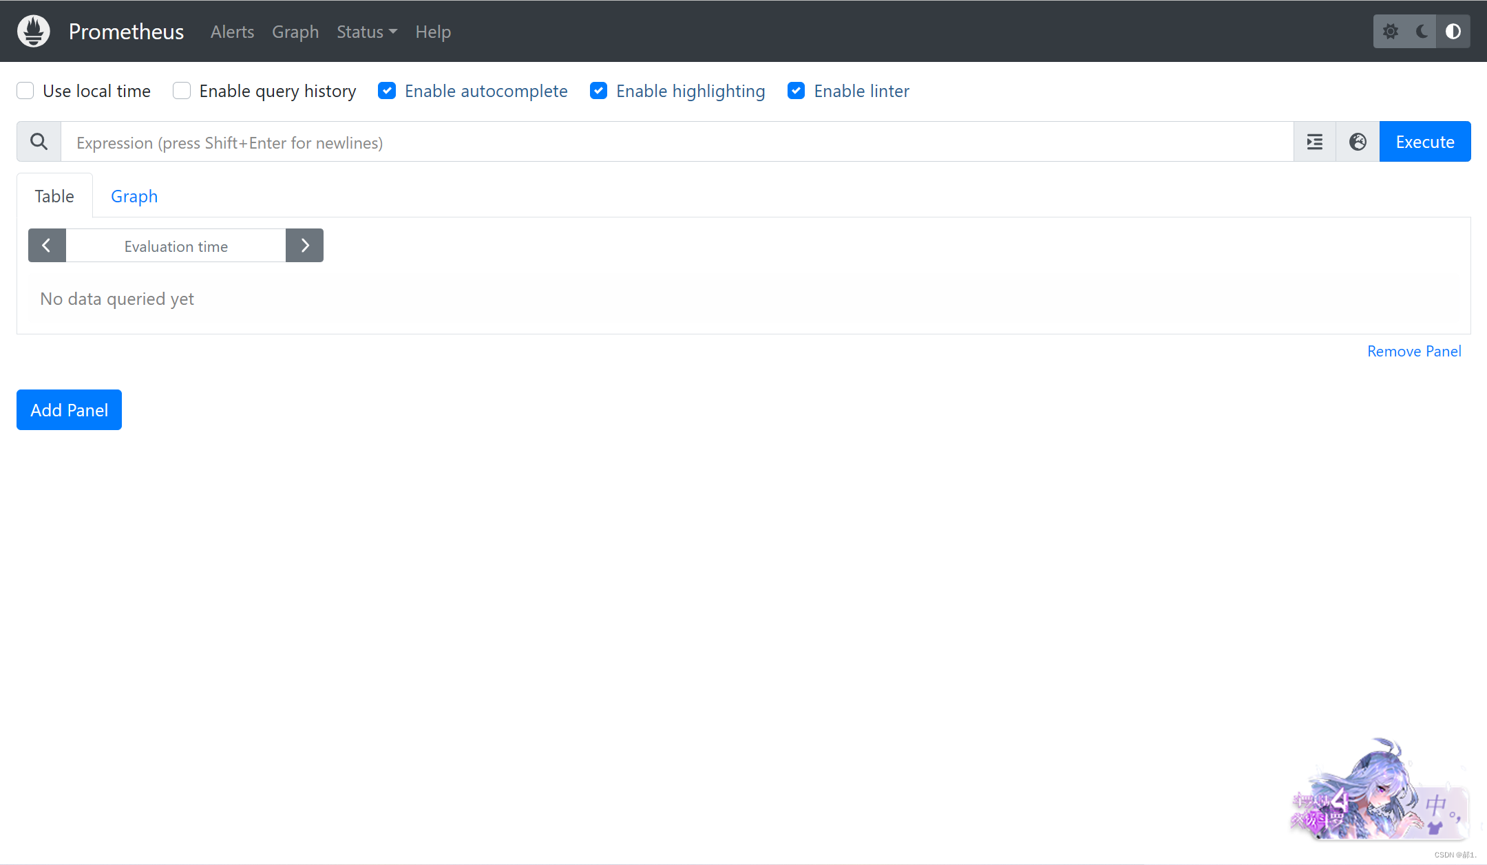Open the Alerts navigation item
The height and width of the screenshot is (865, 1487).
pyautogui.click(x=232, y=32)
